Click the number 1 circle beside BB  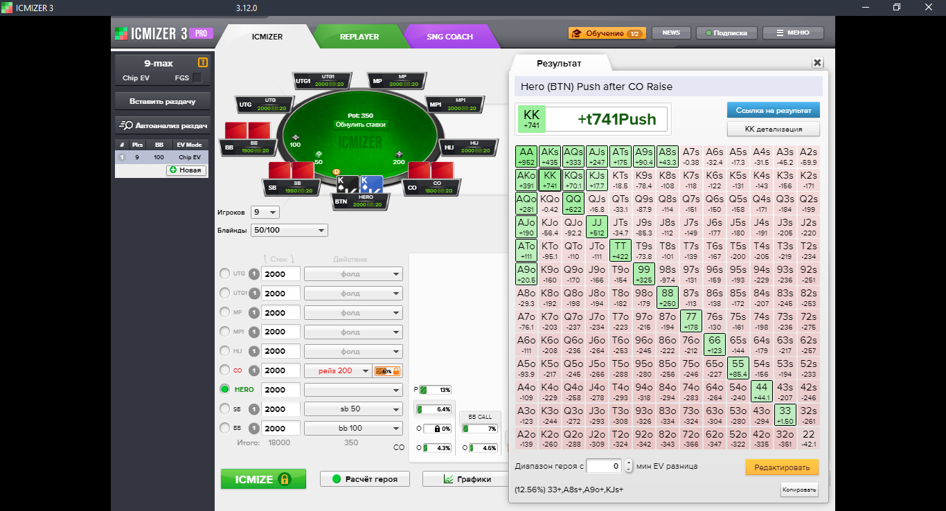(x=254, y=428)
